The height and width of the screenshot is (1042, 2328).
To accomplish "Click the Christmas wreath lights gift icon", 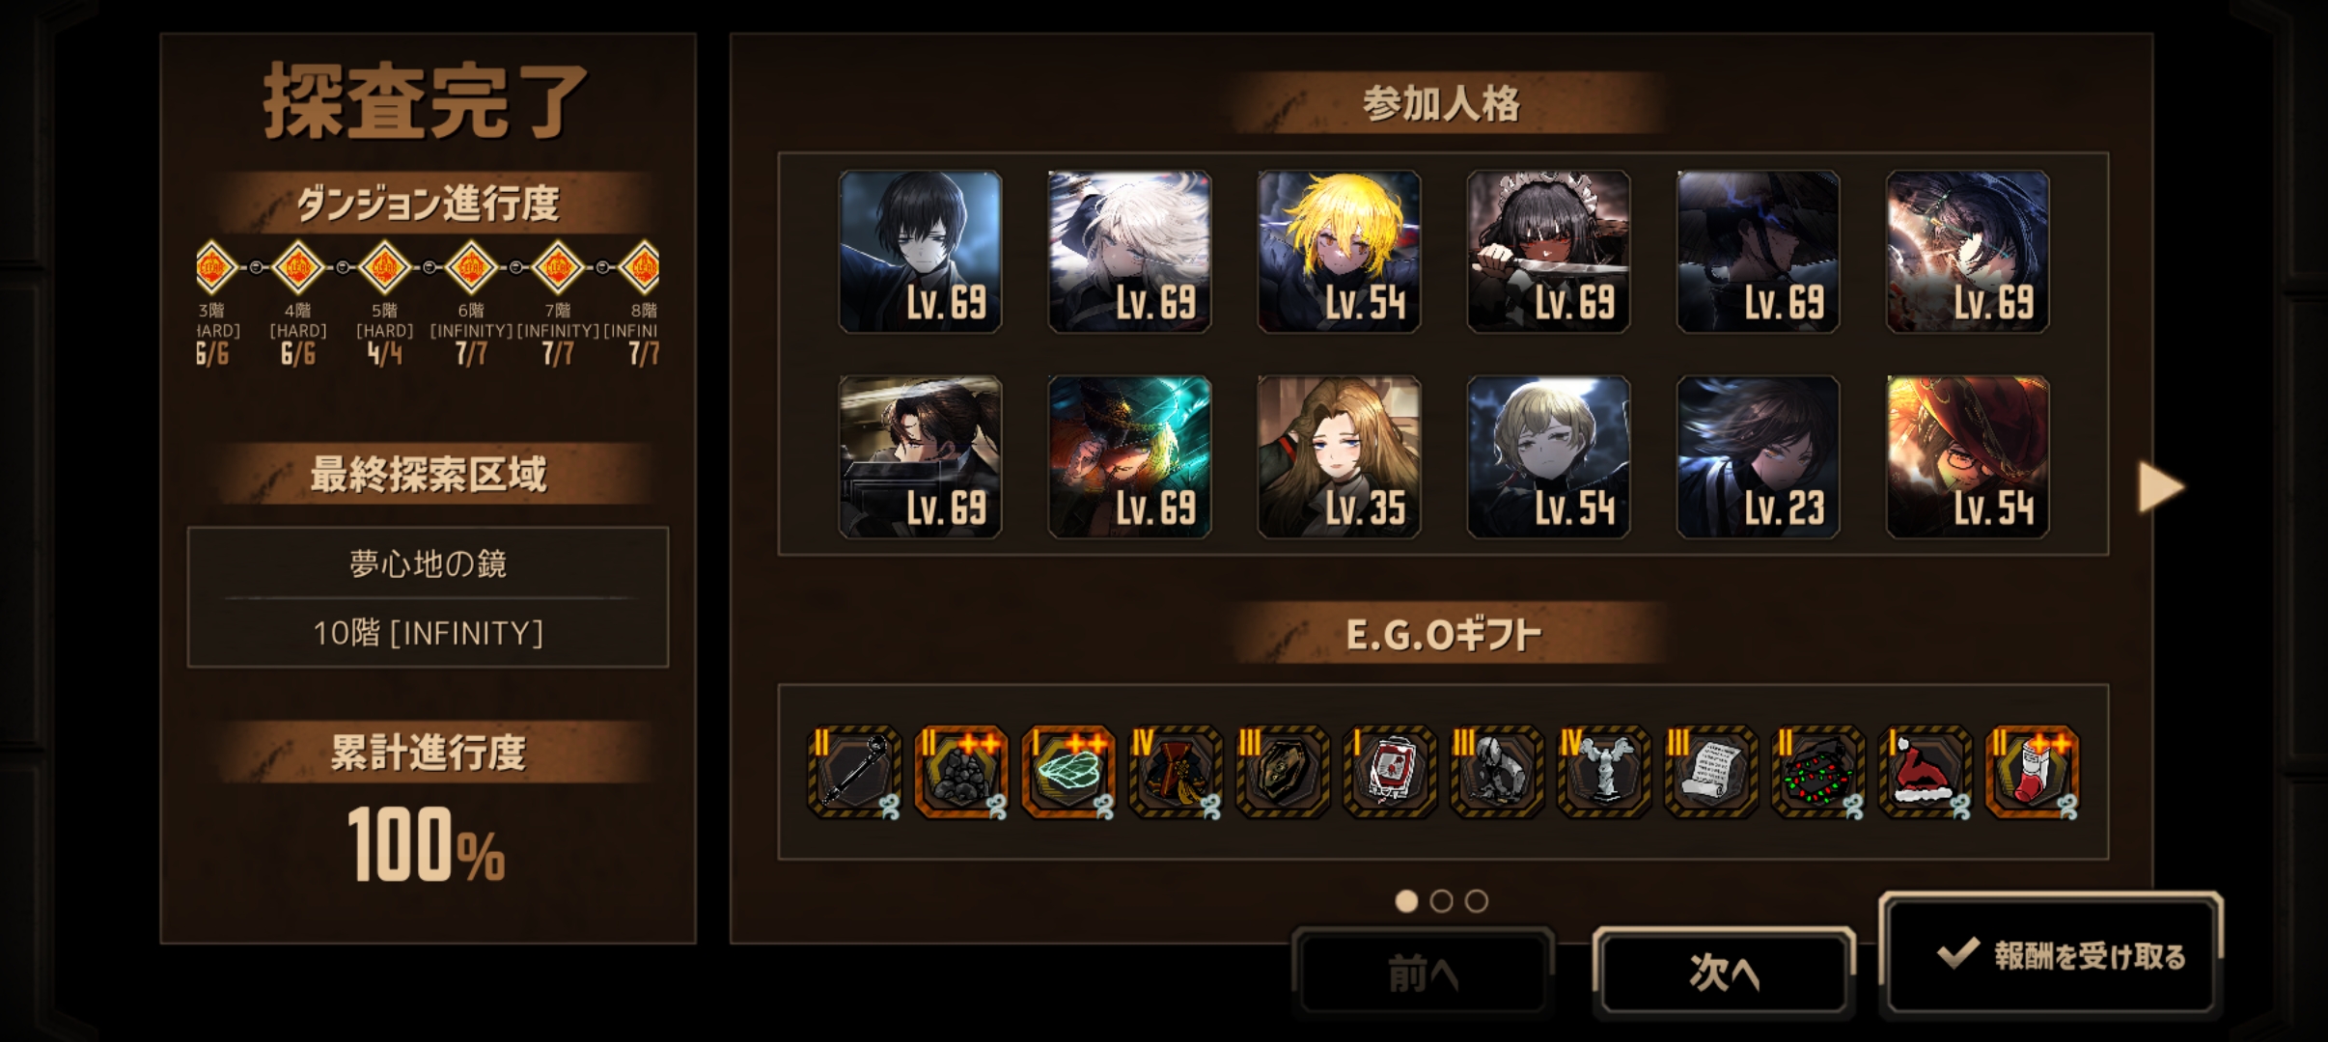I will (x=1817, y=772).
